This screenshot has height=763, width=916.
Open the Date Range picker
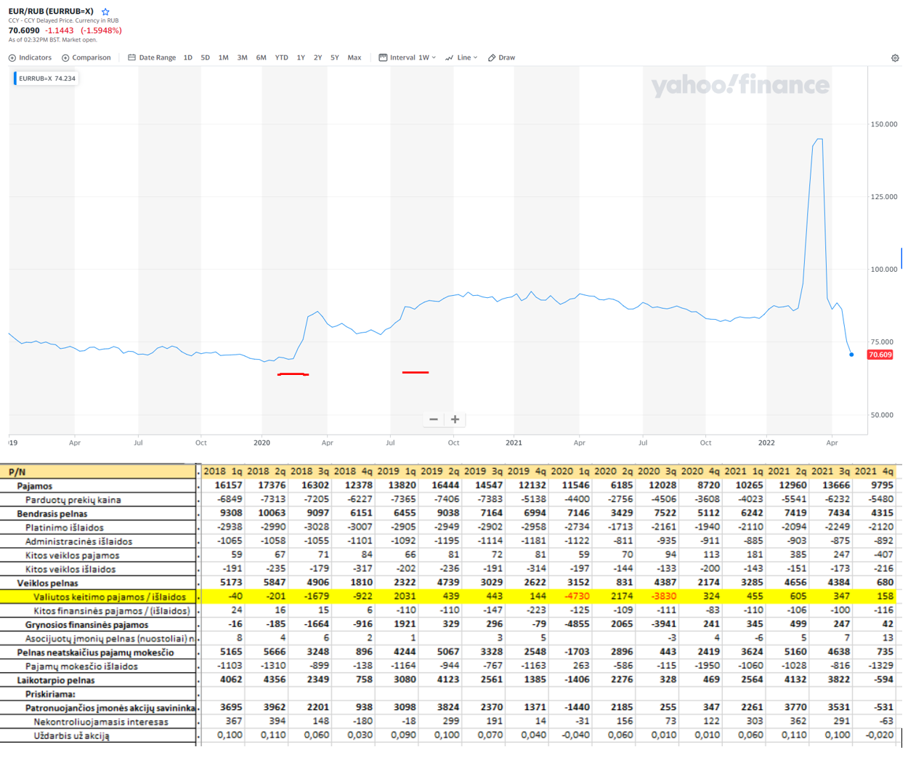click(x=152, y=57)
